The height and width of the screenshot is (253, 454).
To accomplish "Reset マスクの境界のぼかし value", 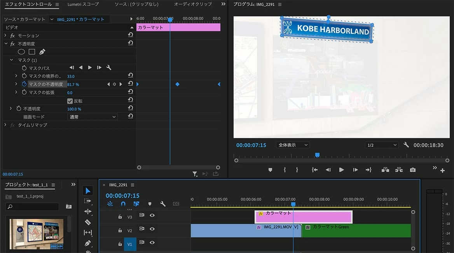I will (x=131, y=75).
